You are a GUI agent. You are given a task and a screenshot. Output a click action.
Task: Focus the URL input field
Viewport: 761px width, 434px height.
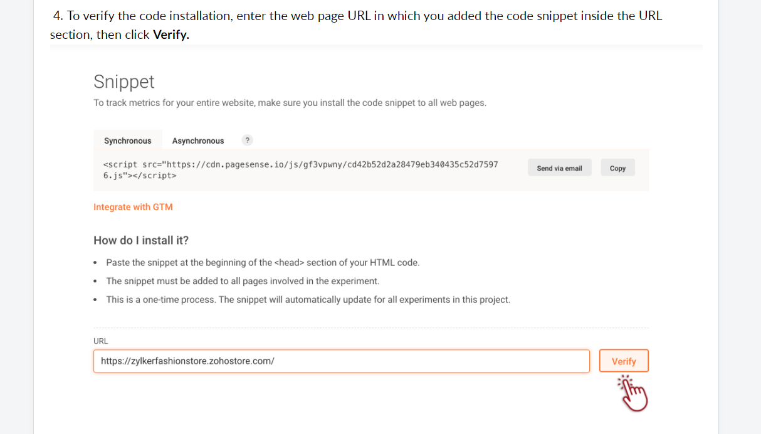tap(341, 361)
